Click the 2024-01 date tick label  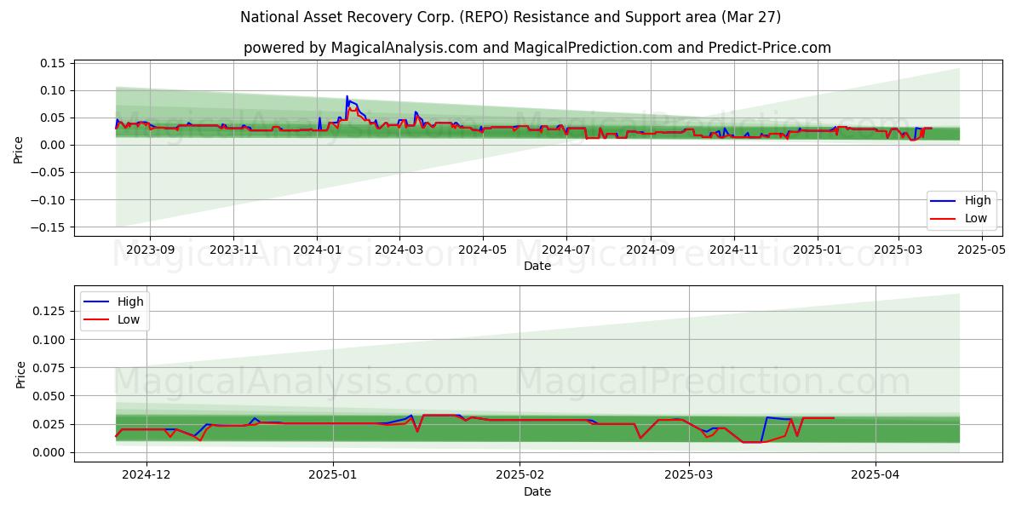click(x=317, y=250)
